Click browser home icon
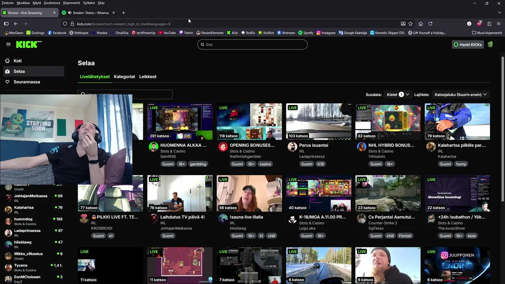Viewport: 505px width, 284px height. tap(421, 24)
